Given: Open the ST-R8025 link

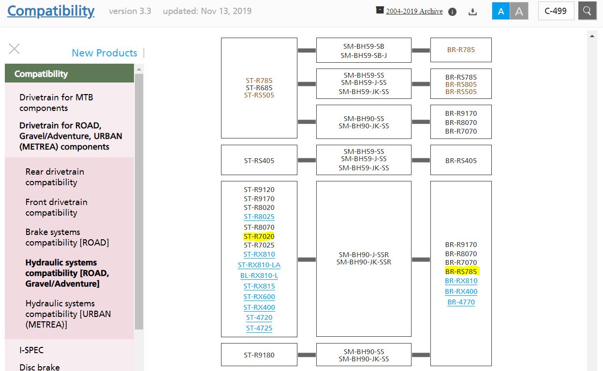Looking at the screenshot, I should point(259,217).
